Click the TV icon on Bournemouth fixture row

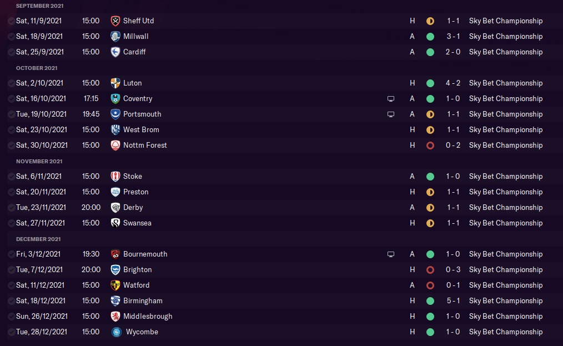click(391, 254)
